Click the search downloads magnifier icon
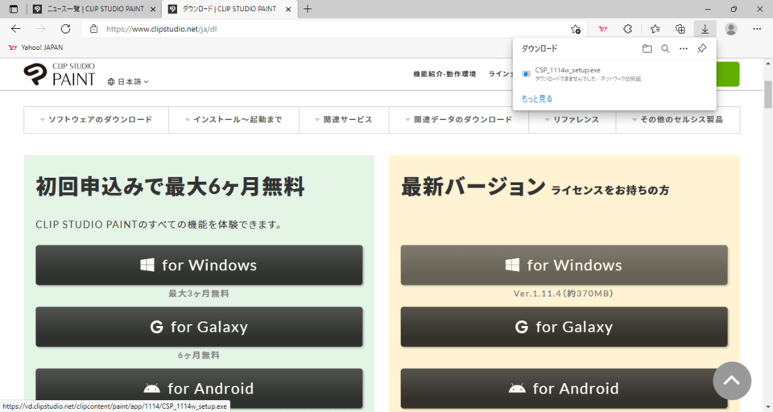773x412 pixels. (665, 48)
